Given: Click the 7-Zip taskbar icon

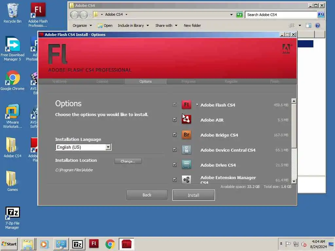Looking at the screenshot, I should 78,244.
